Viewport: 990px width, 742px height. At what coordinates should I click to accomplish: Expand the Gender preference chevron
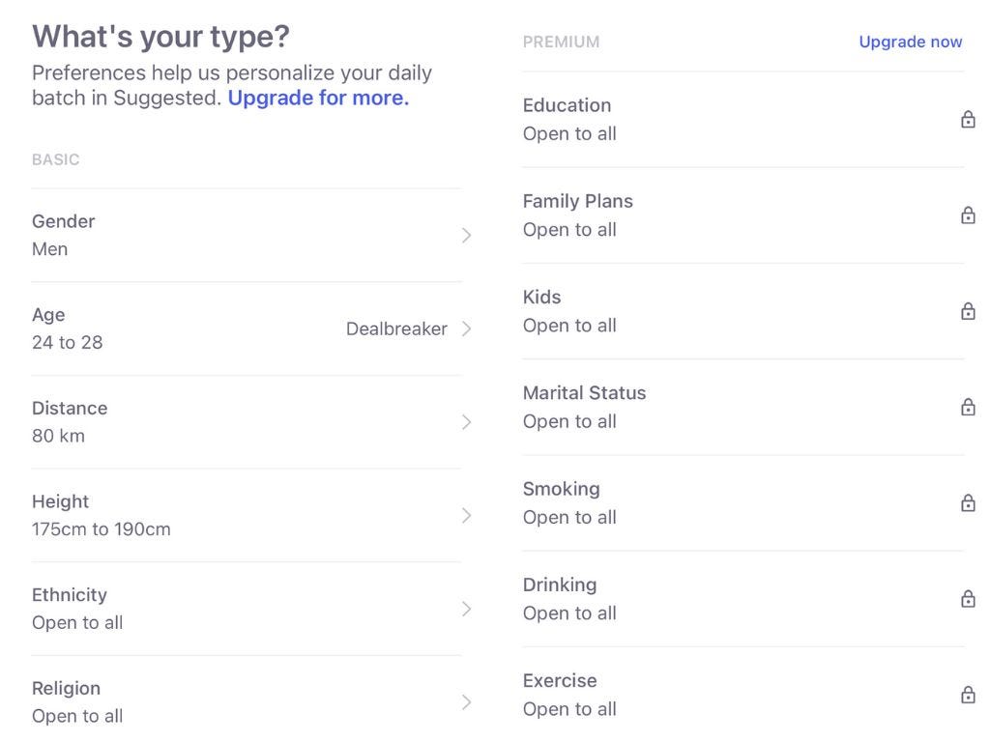[x=467, y=236]
